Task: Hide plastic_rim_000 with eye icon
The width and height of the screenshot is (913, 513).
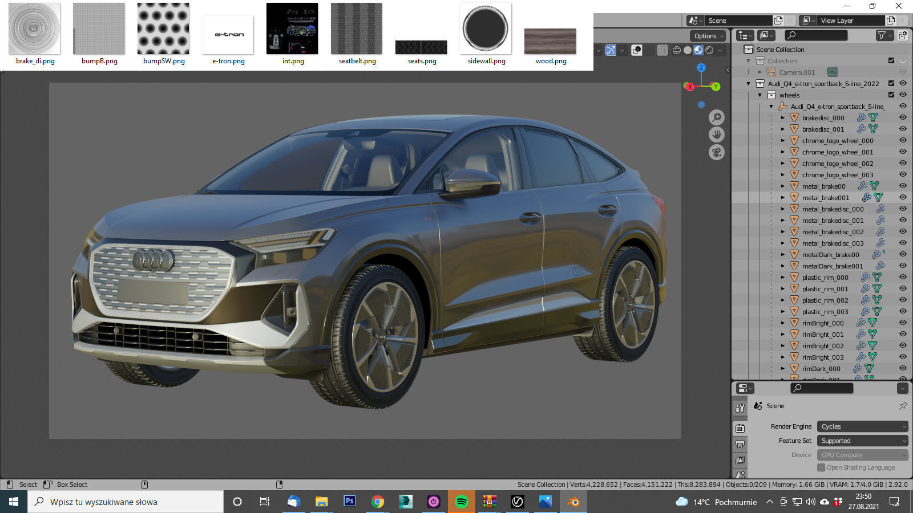Action: point(903,277)
